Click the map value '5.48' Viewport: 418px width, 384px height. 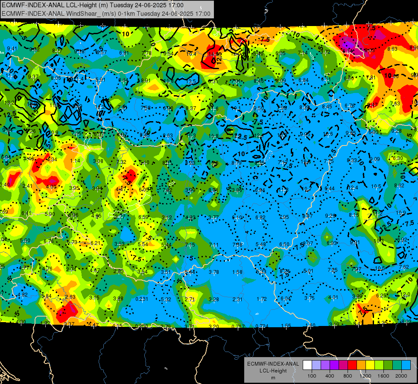[x=261, y=244]
